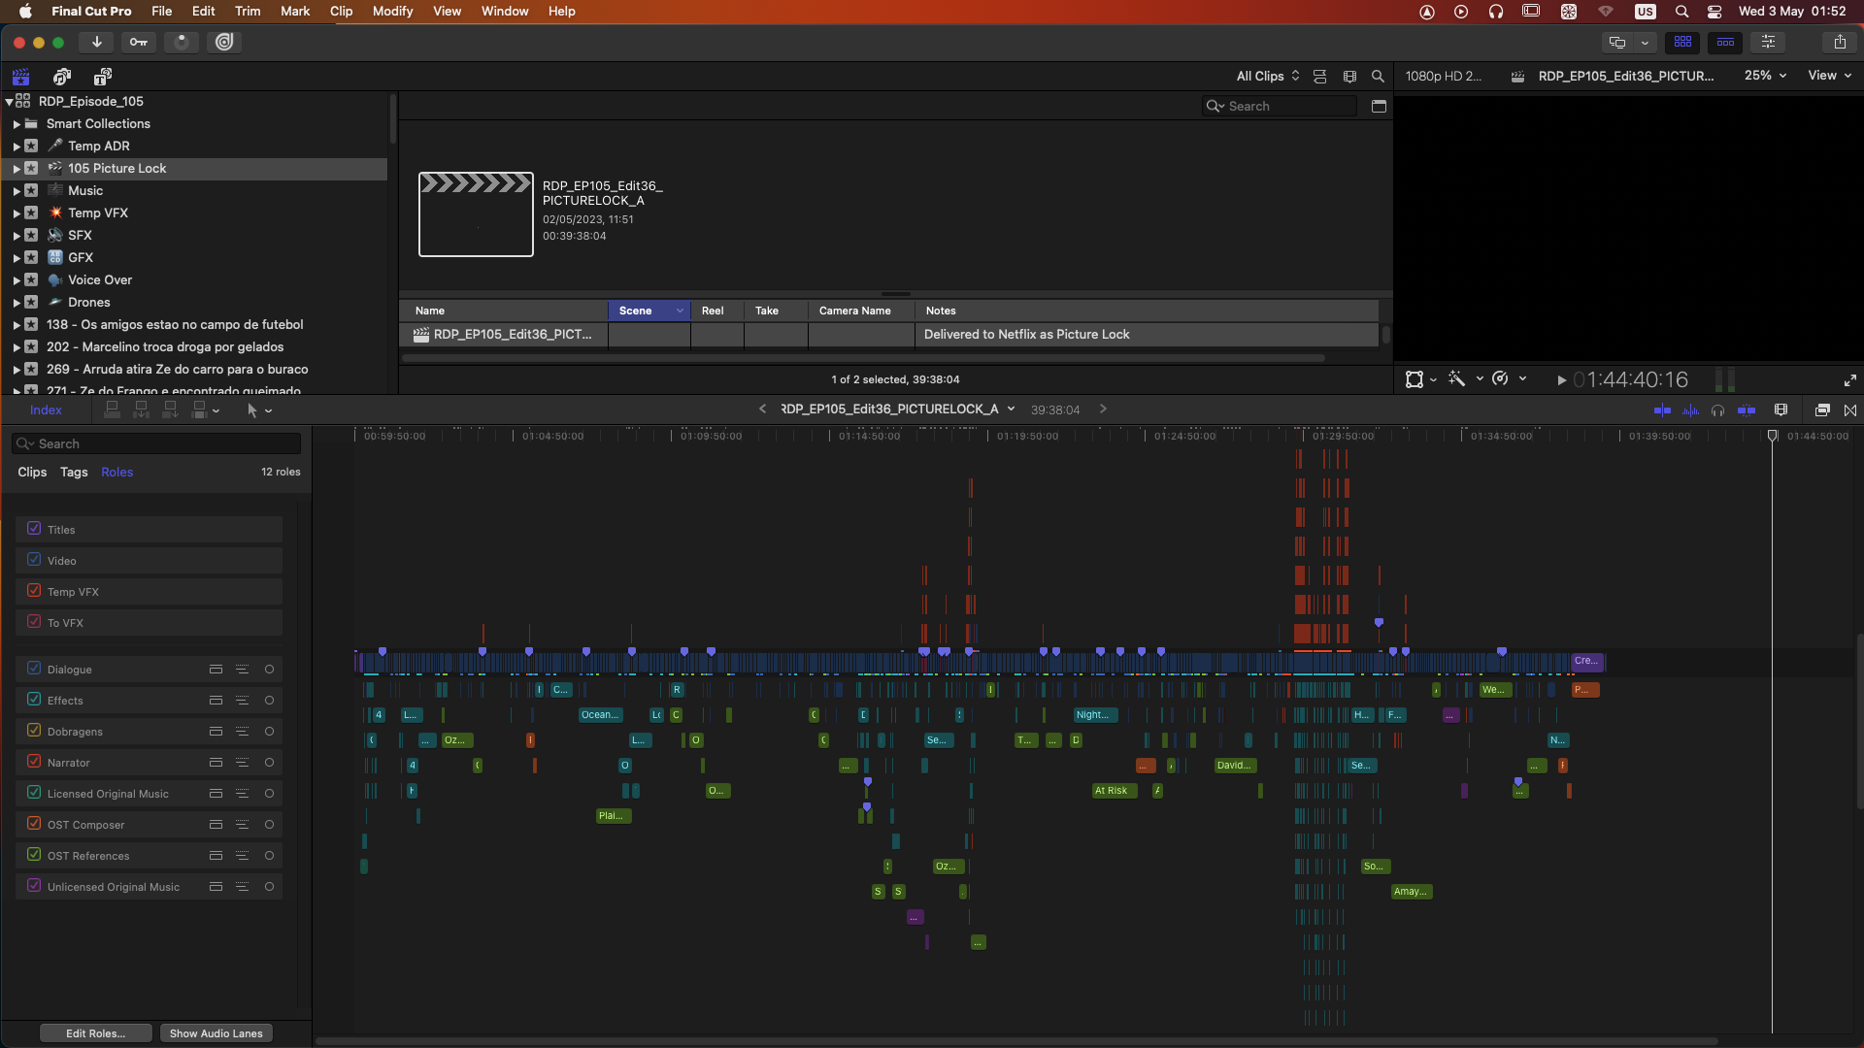The height and width of the screenshot is (1048, 1864).
Task: Click the import media arrow icon
Action: [x=96, y=42]
